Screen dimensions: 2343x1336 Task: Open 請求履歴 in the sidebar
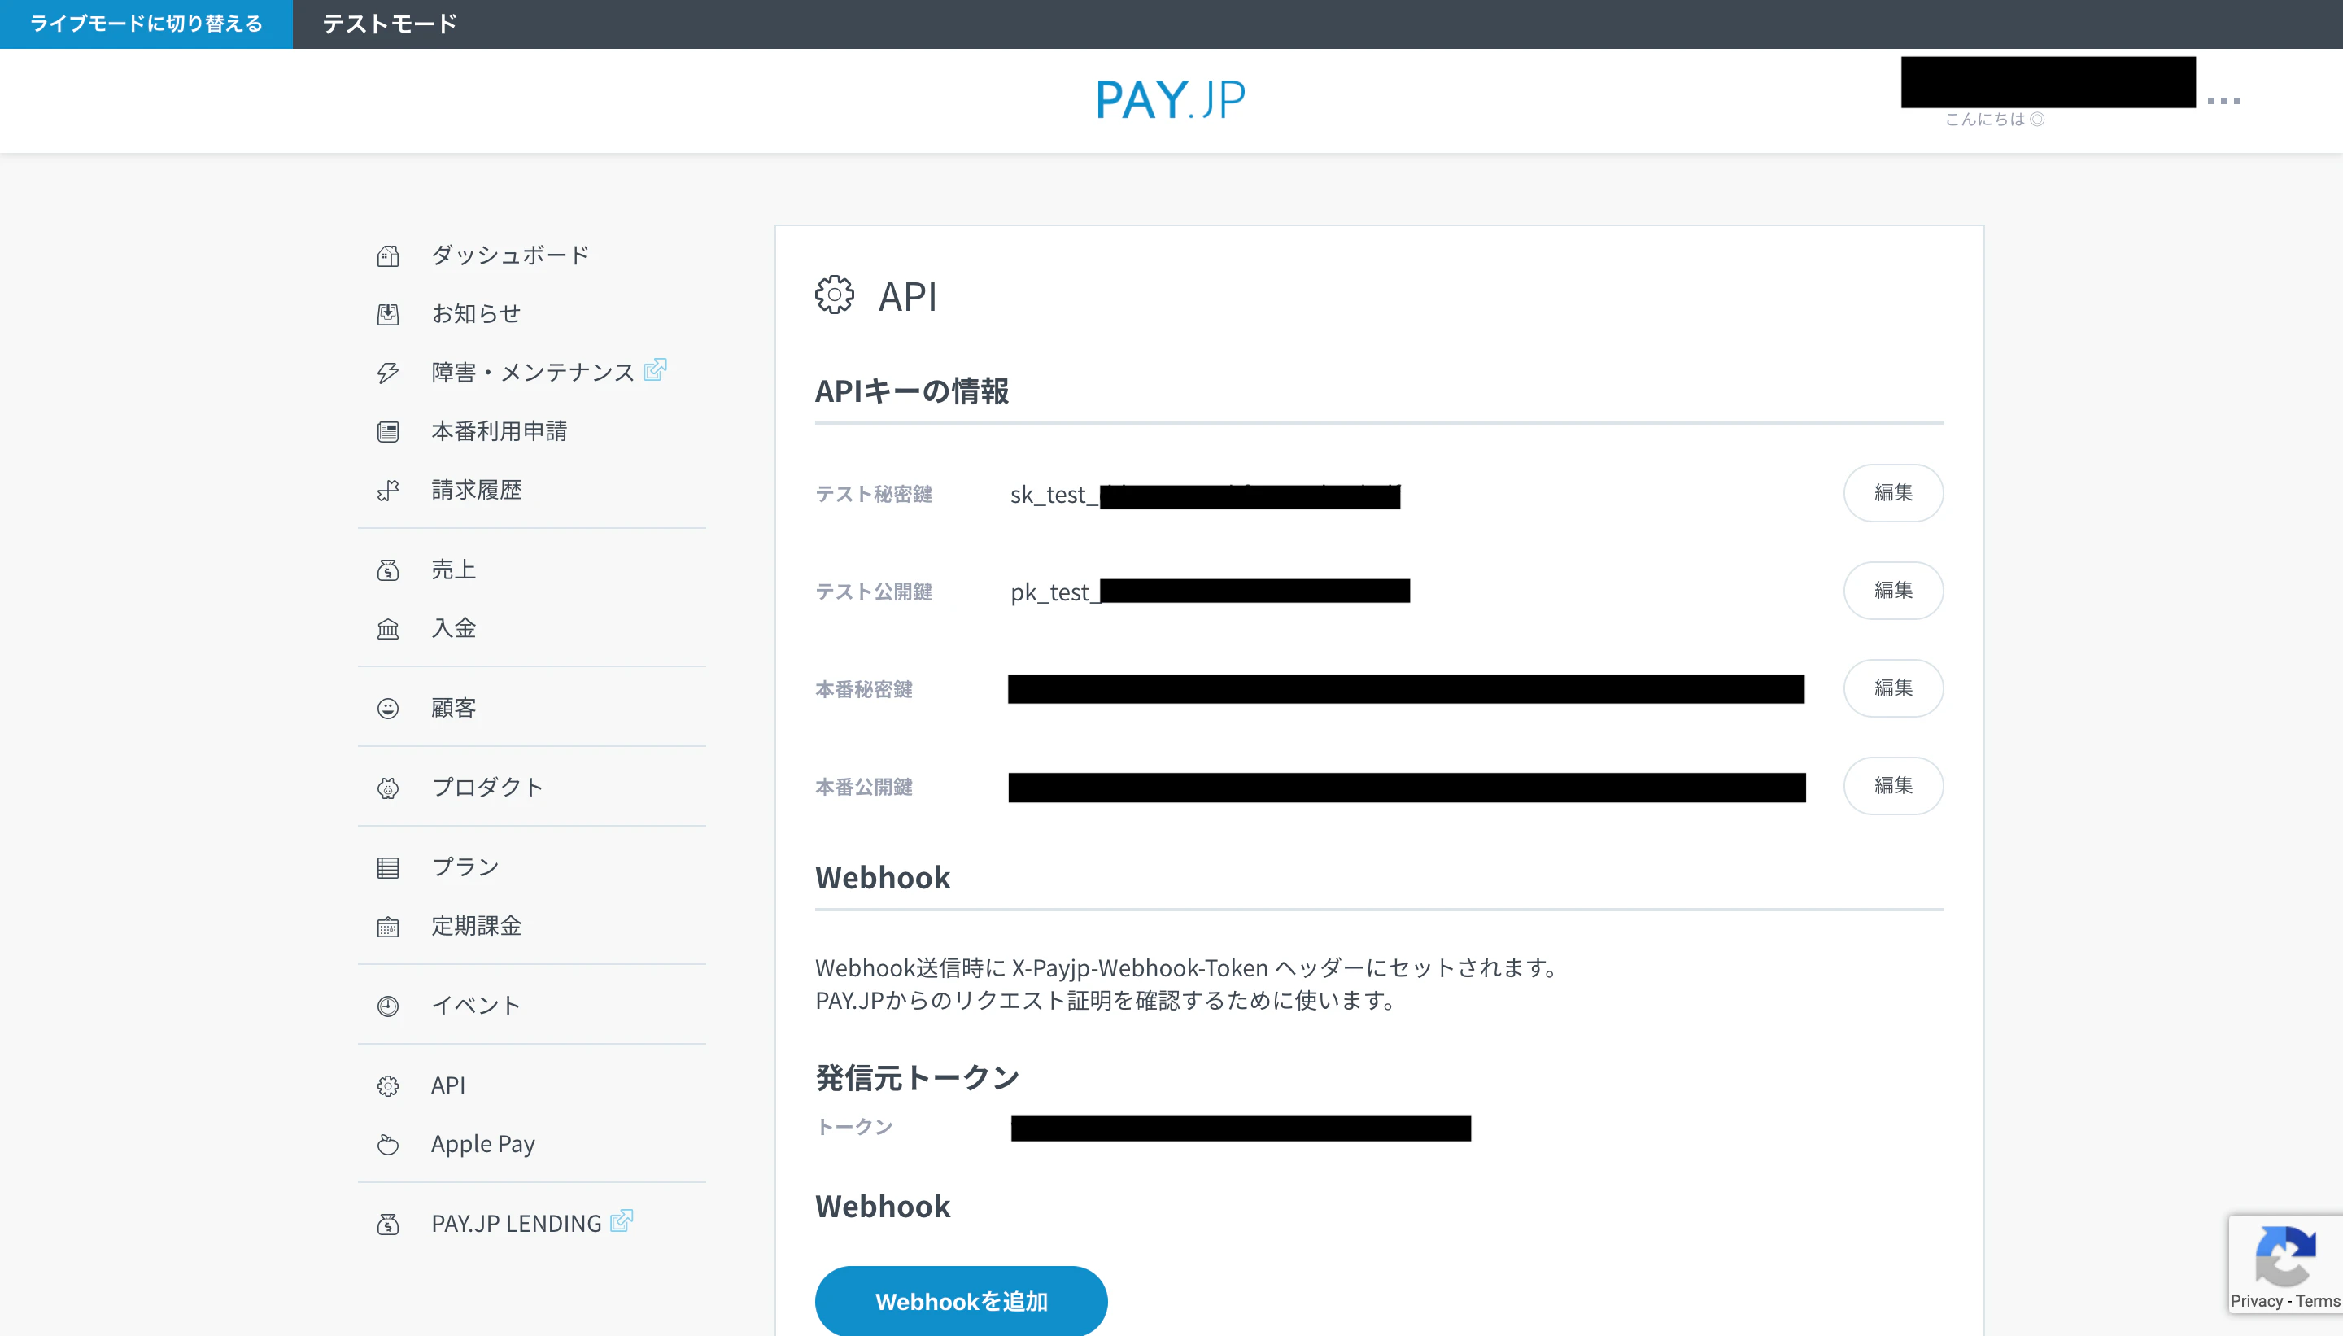(x=476, y=490)
